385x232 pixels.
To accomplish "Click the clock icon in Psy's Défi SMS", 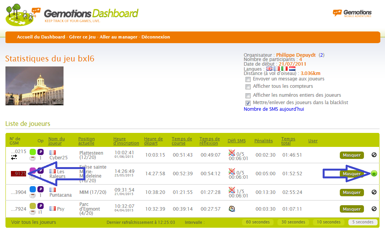I will point(232,209).
